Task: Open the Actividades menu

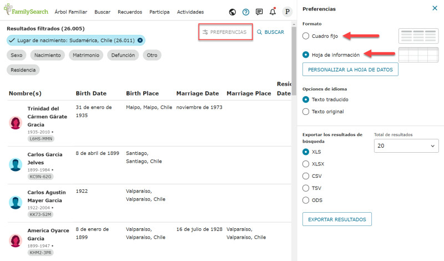Action: [190, 12]
